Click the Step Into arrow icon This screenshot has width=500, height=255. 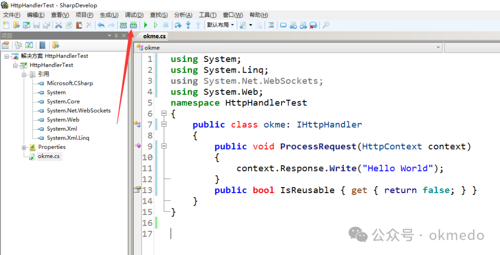(188, 25)
